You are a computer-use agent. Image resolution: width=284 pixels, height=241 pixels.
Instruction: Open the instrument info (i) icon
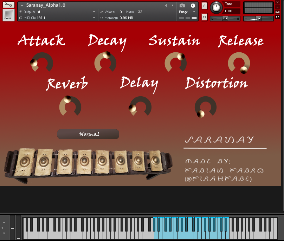pyautogui.click(x=192, y=5)
